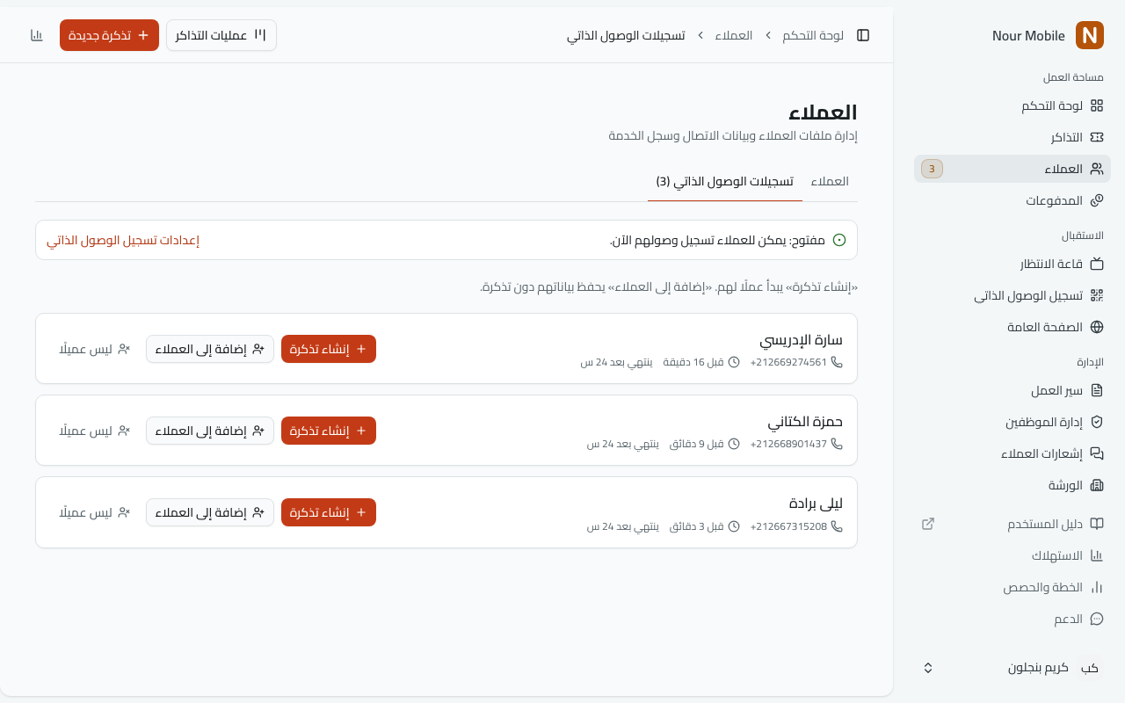This screenshot has width=1125, height=703.
Task: Switch to the العملاء tab
Action: click(x=830, y=181)
